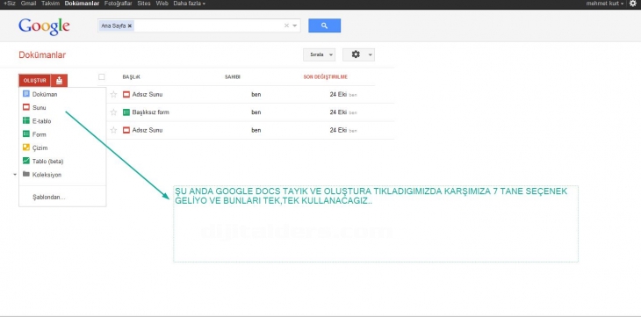This screenshot has height=317, width=641.
Task: Click the Form icon in the create menu
Action: click(26, 133)
